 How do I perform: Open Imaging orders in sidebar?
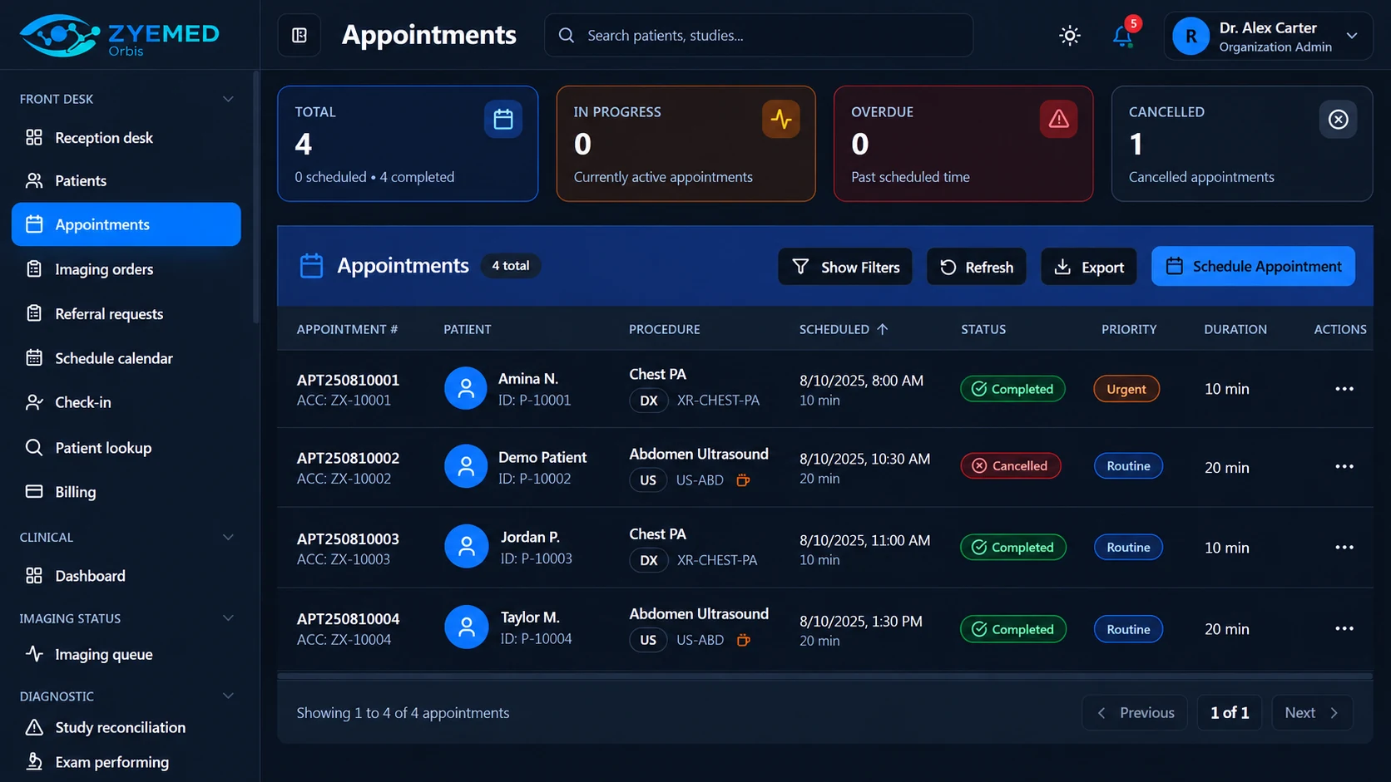126,269
